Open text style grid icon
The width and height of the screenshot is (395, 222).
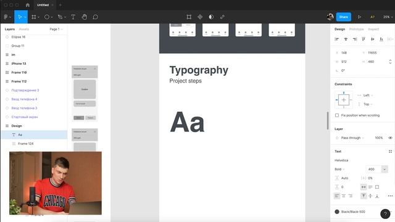tap(390, 151)
